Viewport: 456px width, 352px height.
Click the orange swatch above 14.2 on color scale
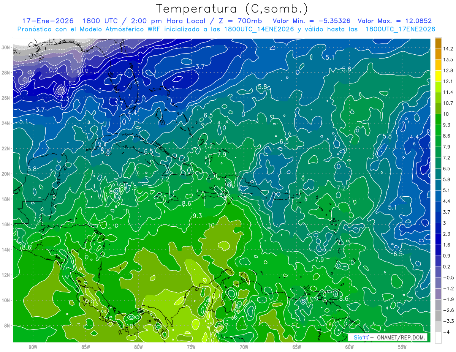(438, 43)
